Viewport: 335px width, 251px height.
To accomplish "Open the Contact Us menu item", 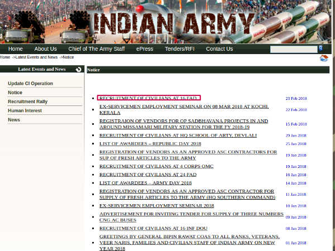I will pos(219,49).
